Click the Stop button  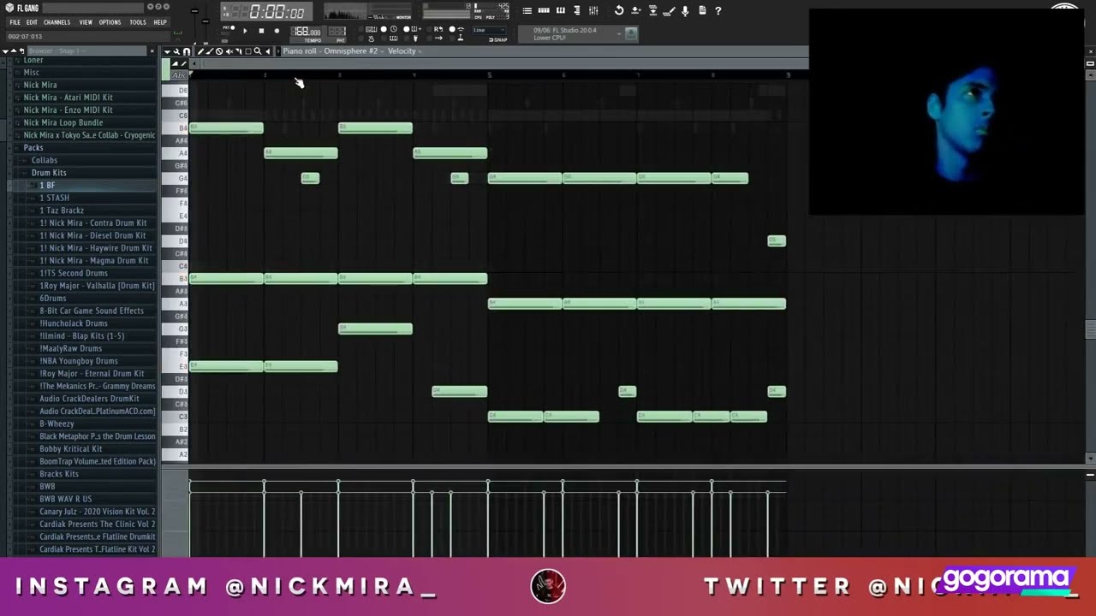click(260, 31)
